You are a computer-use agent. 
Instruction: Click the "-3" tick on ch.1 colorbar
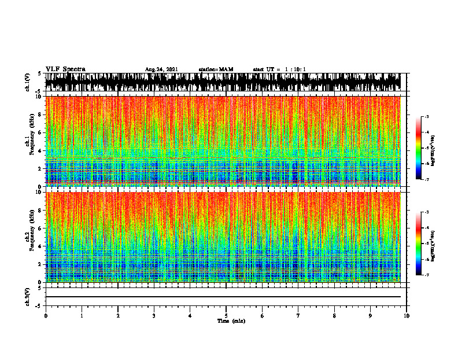426,116
